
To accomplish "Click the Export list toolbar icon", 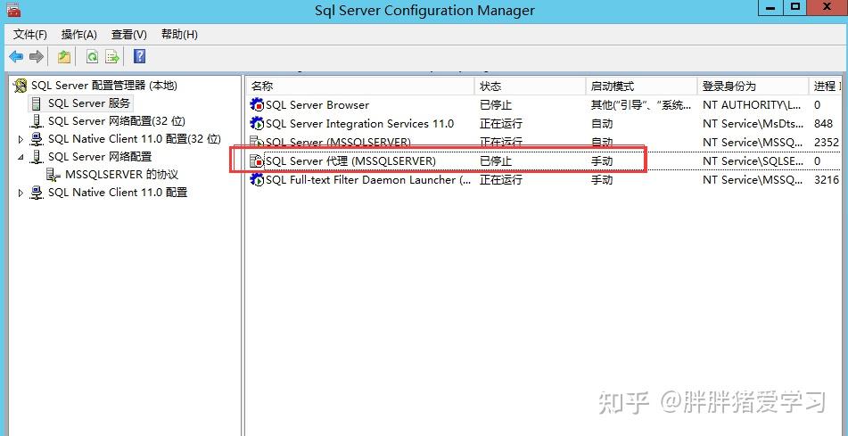I will click(x=112, y=56).
